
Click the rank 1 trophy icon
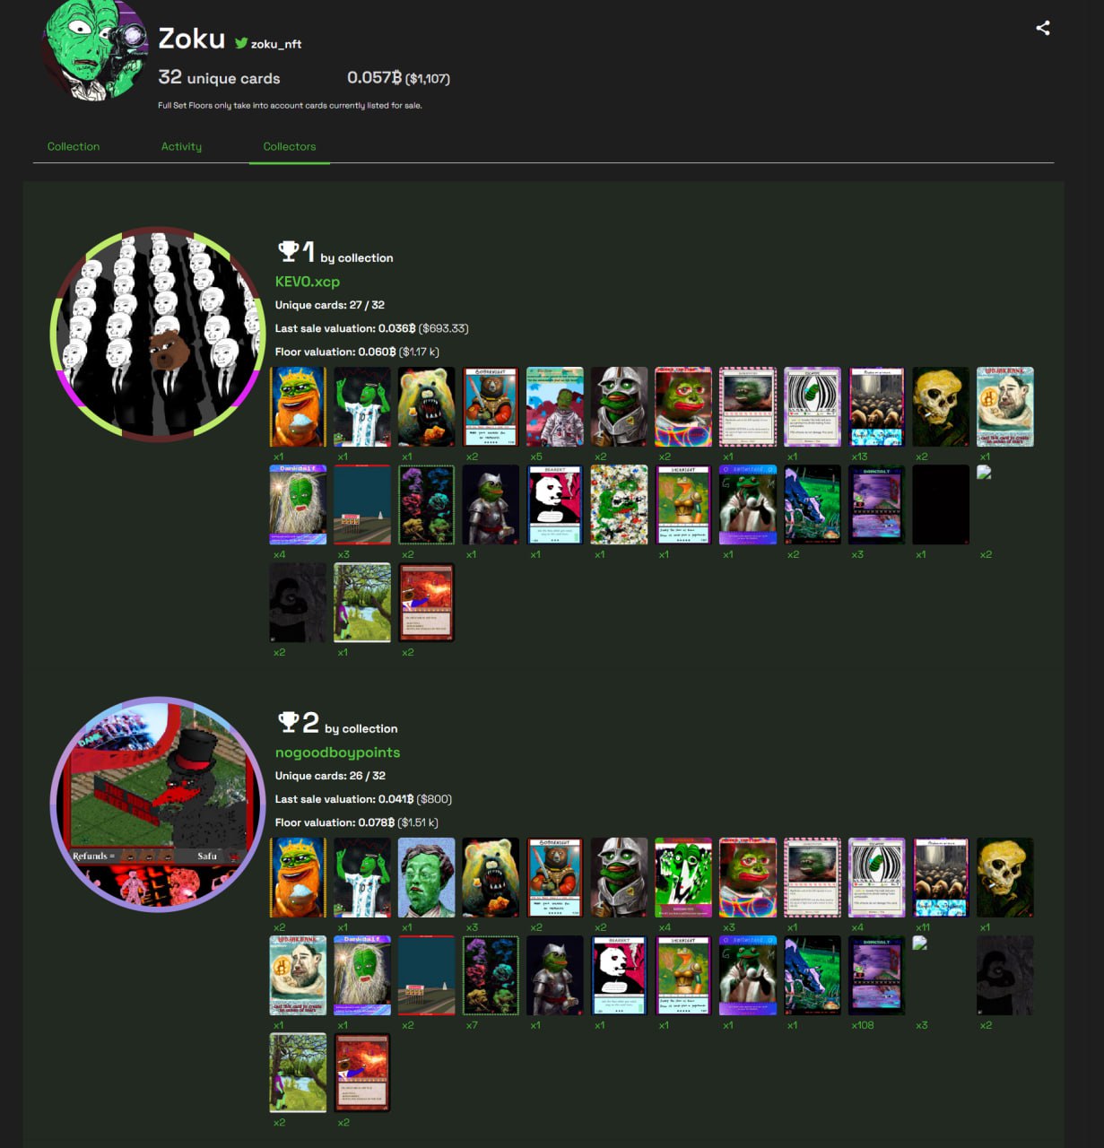tap(288, 251)
